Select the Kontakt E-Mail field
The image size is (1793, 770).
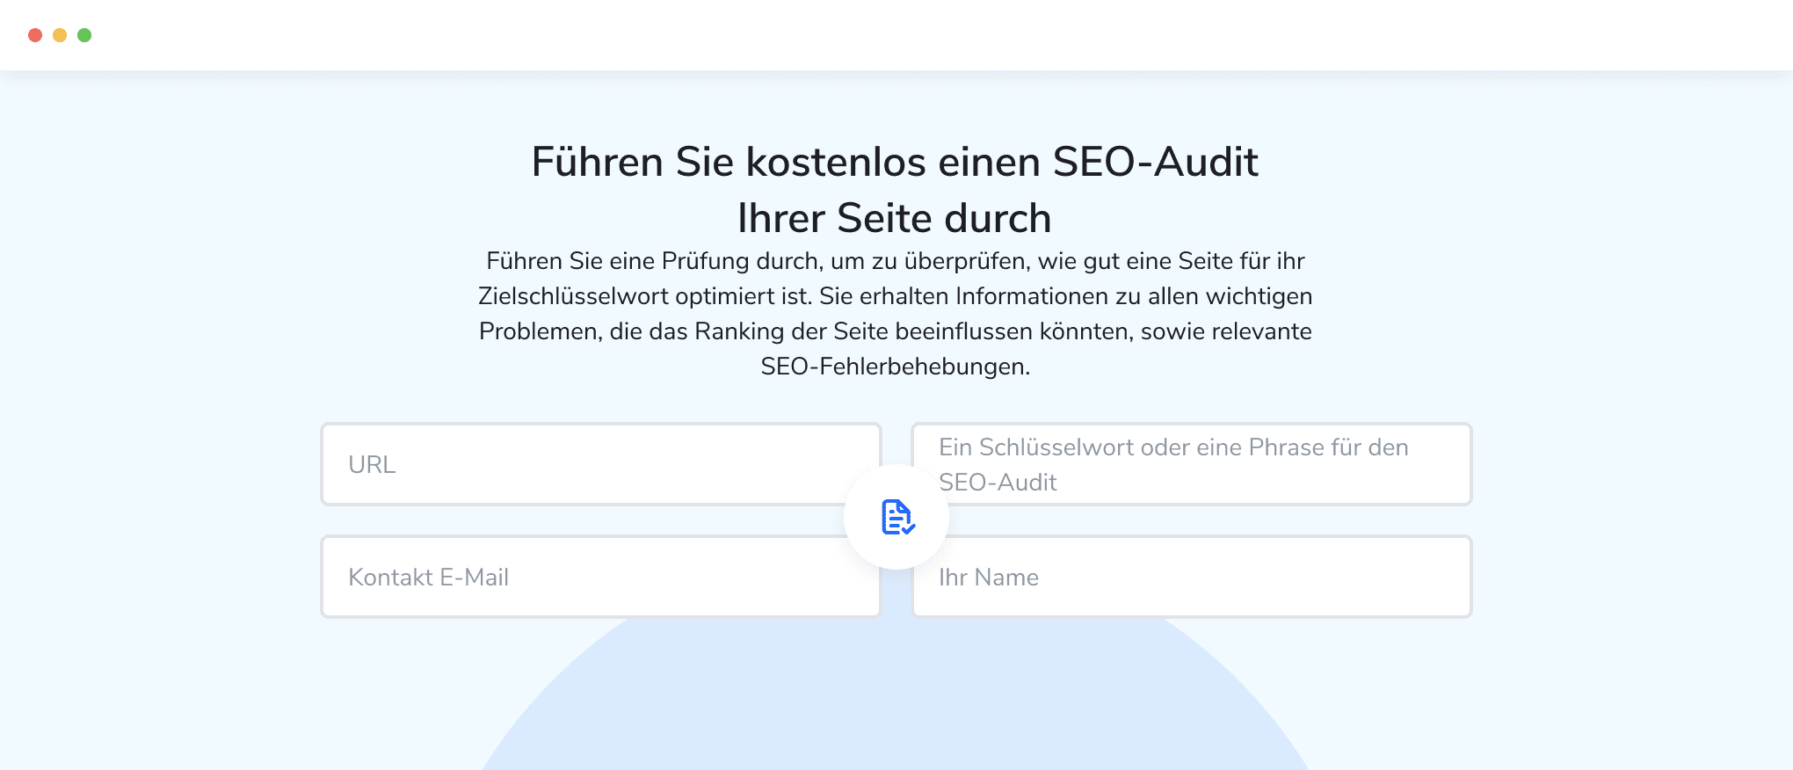tap(601, 577)
